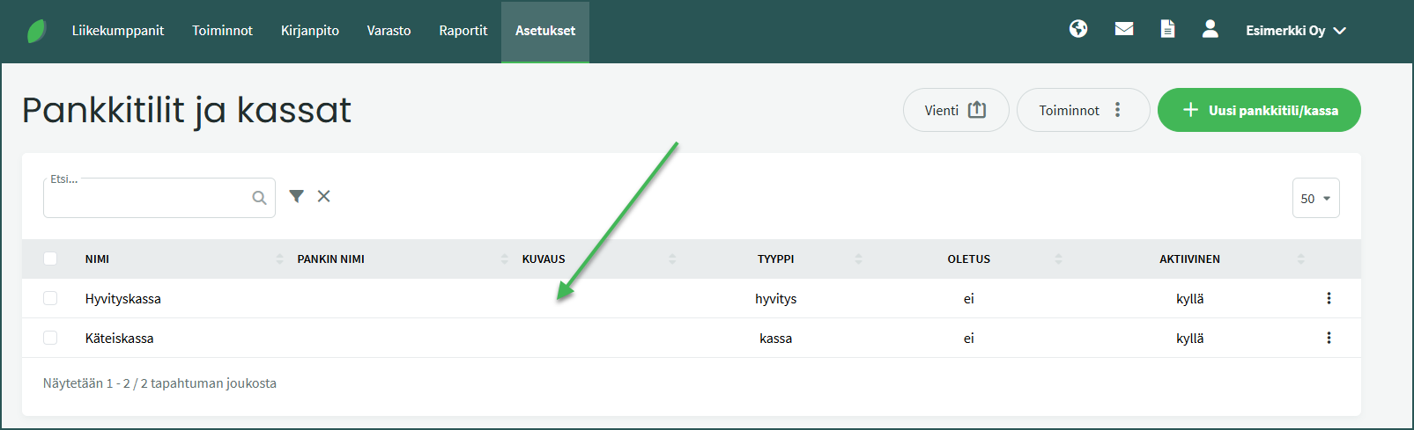The height and width of the screenshot is (430, 1414).
Task: Click the search magnifier icon
Action: point(259,198)
